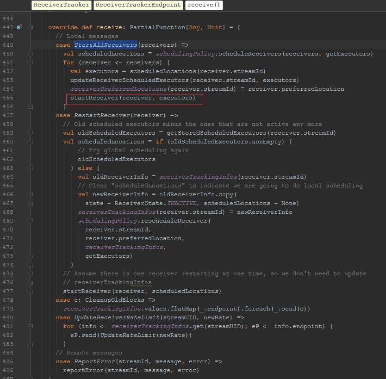The image size is (386, 379).
Task: Click newReceiverInfo on line 468
Action: [x=265, y=212]
